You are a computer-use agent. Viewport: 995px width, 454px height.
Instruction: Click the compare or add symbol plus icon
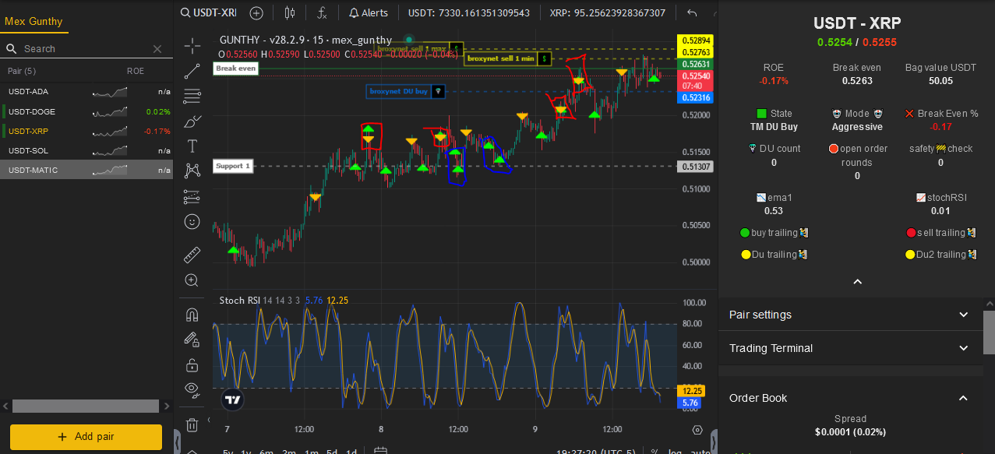pos(256,13)
